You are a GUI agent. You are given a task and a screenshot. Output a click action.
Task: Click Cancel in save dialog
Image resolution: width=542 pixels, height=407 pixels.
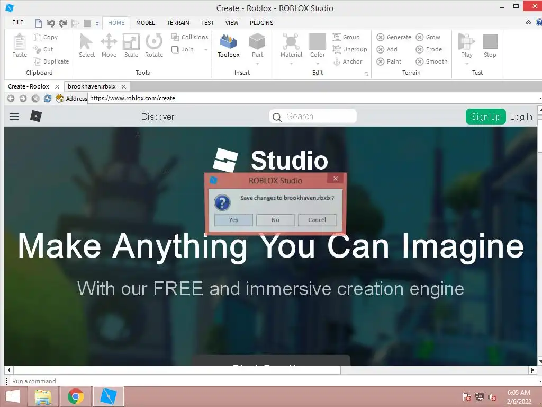(318, 220)
